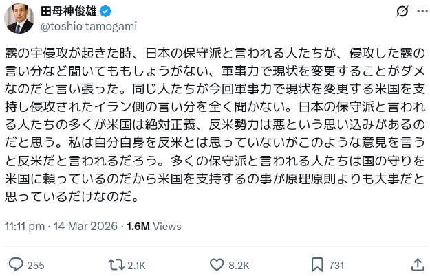Open the @toshio_tamogami handle link
The height and width of the screenshot is (276, 430).
(89, 26)
